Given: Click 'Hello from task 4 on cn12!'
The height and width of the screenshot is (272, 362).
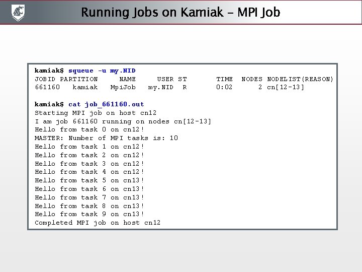Looking at the screenshot, I should click(89, 172).
